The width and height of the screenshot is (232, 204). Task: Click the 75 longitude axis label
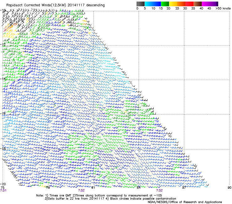pyautogui.click(x=3, y=187)
